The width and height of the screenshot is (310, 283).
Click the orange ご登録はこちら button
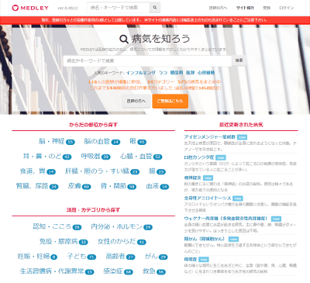pos(170,101)
